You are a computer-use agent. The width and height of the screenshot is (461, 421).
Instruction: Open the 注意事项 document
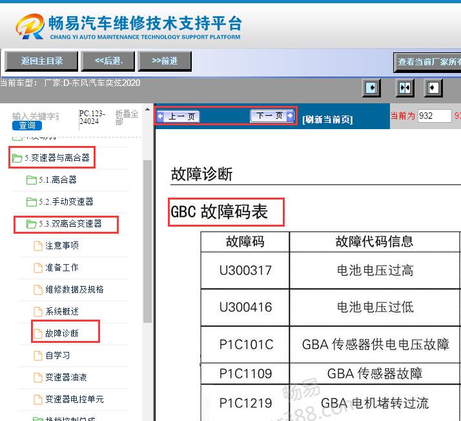pos(62,245)
